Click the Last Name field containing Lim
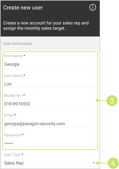This screenshot has width=119, height=169. [x=50, y=84]
